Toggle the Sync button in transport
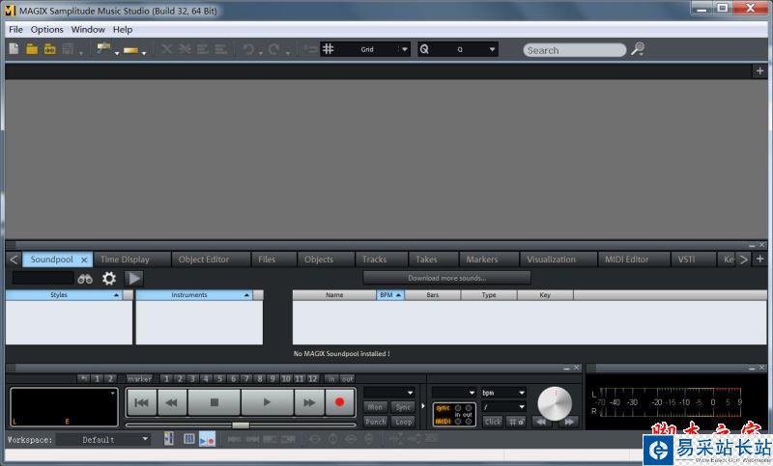 tap(403, 407)
